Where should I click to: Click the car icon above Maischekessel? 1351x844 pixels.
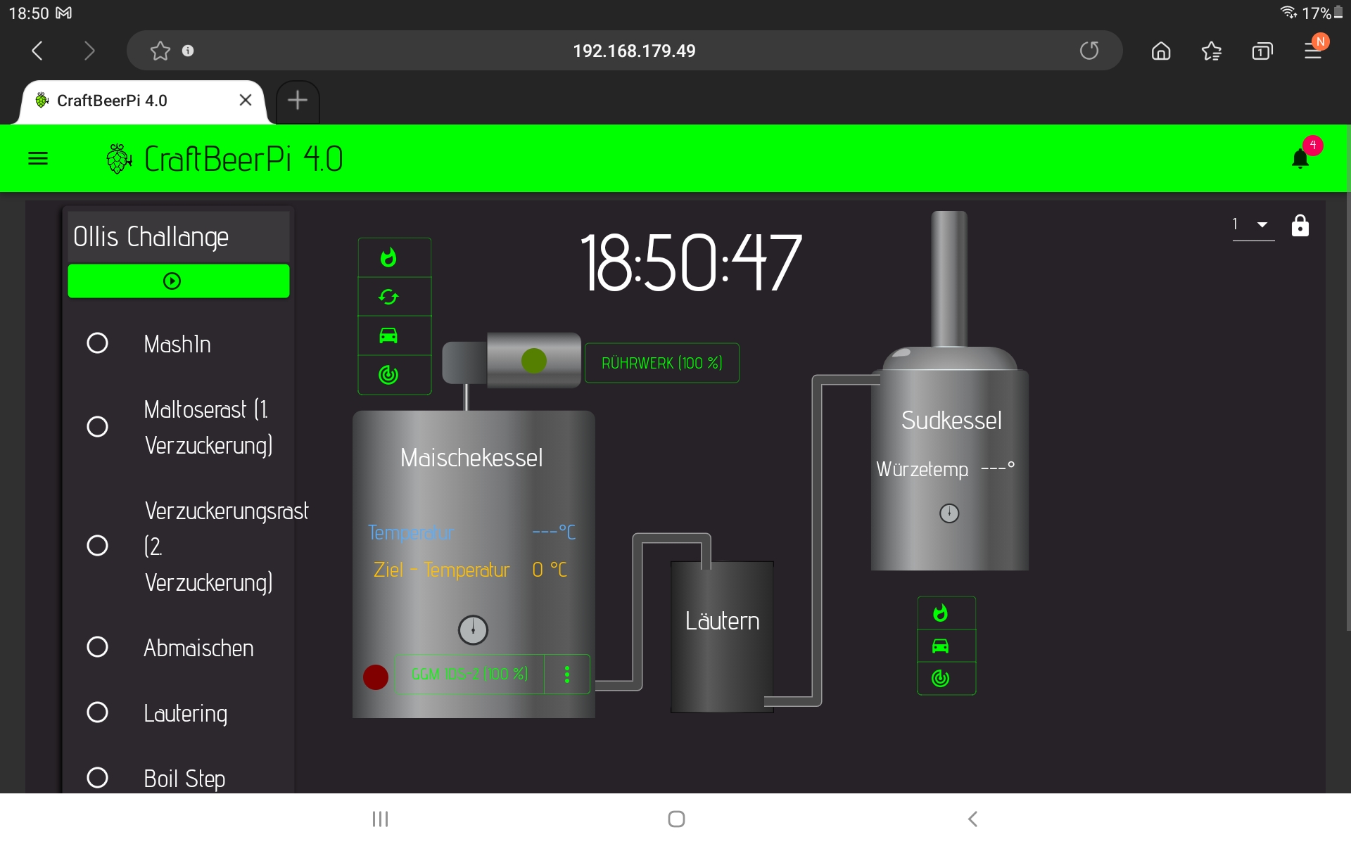pos(388,335)
